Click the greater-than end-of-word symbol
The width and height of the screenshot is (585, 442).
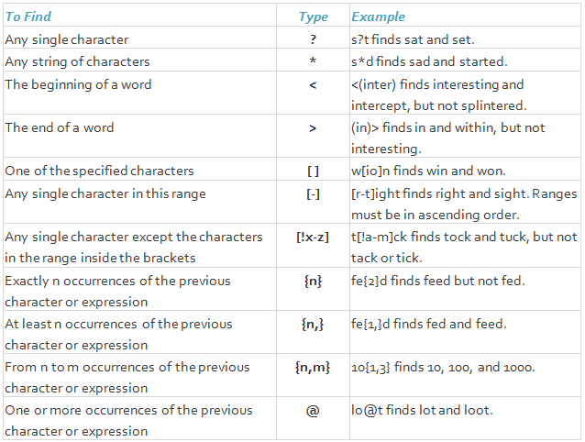(x=313, y=128)
